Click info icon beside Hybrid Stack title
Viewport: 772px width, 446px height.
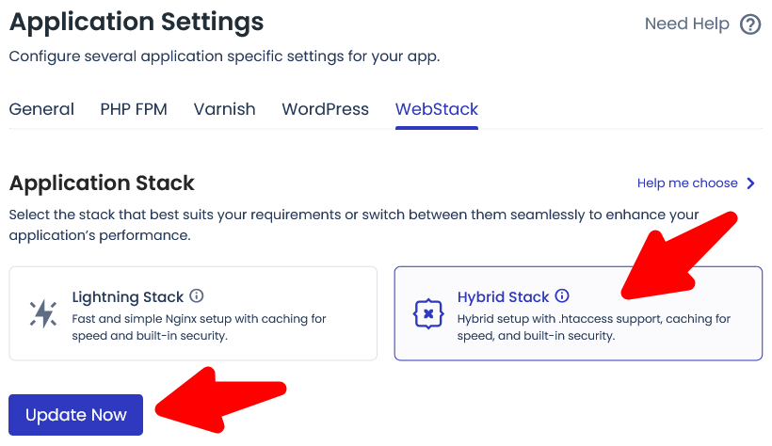coord(562,295)
